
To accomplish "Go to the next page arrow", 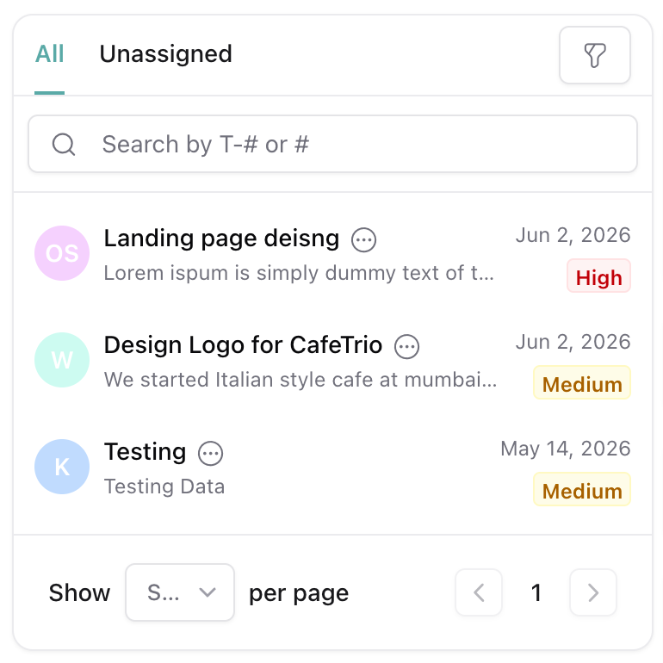I will coord(592,592).
